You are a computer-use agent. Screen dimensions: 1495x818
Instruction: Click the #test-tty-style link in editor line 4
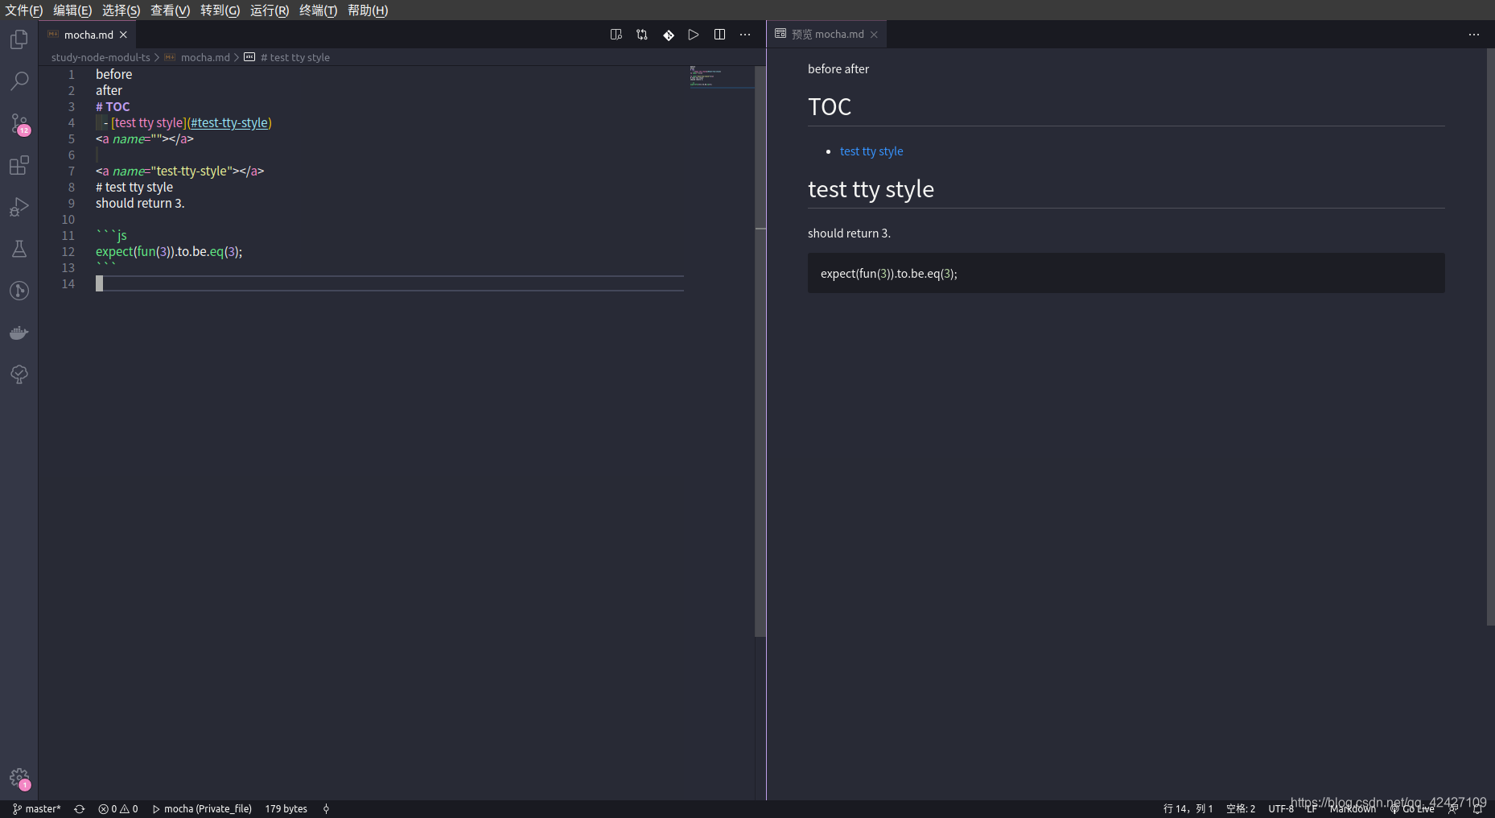tap(229, 122)
